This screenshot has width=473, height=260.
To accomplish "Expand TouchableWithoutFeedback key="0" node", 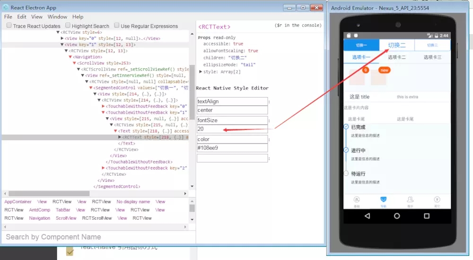I will tap(103, 106).
